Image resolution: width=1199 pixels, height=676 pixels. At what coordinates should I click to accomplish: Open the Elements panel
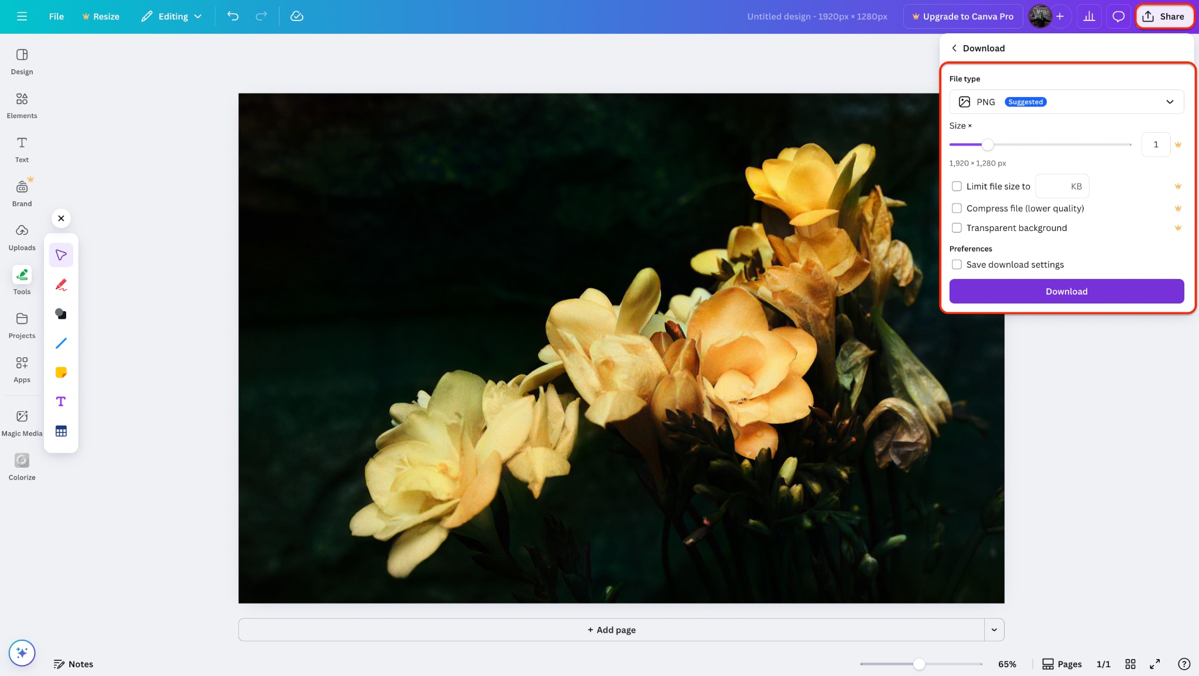click(x=22, y=105)
